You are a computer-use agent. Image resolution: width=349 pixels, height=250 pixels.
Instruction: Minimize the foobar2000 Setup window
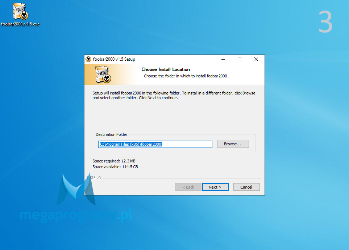click(x=223, y=59)
